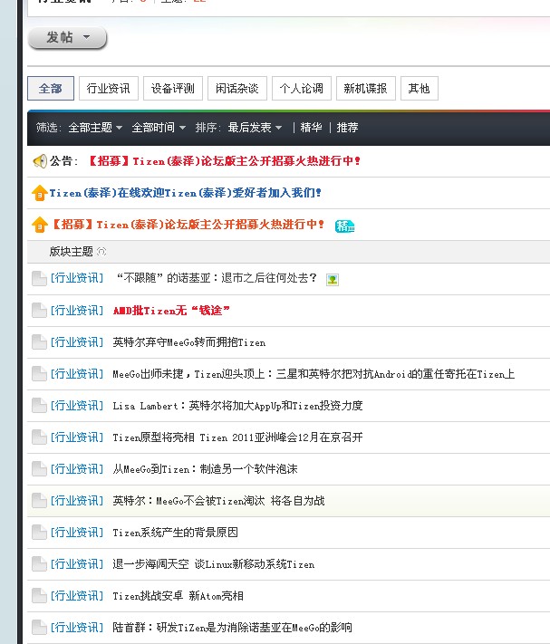Click the thread icon of Lisa Lambert row
The height and width of the screenshot is (644, 550).
click(x=40, y=406)
